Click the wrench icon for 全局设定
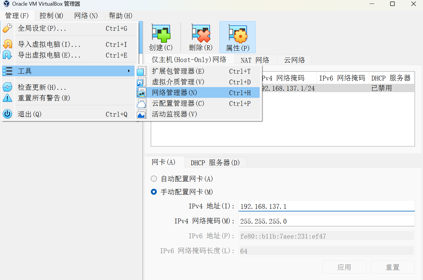The height and width of the screenshot is (280, 423). (x=7, y=28)
